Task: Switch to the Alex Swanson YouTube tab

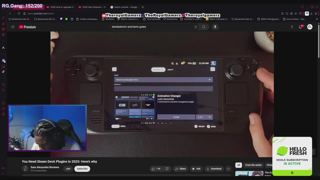Action: [x=92, y=7]
